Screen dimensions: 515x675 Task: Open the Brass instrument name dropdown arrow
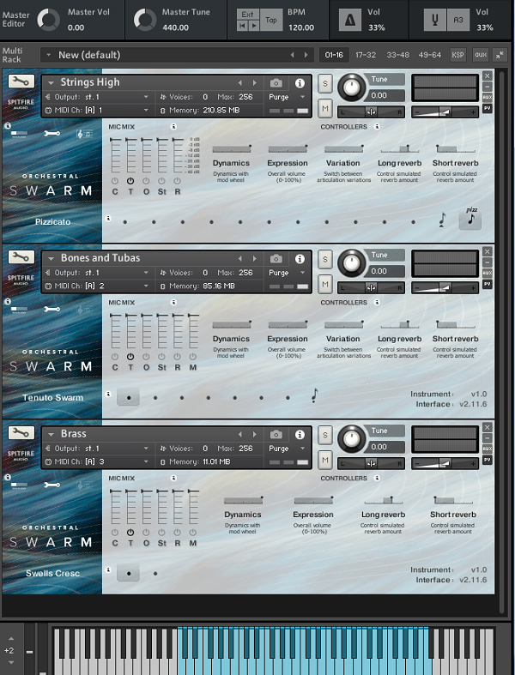pyautogui.click(x=51, y=434)
